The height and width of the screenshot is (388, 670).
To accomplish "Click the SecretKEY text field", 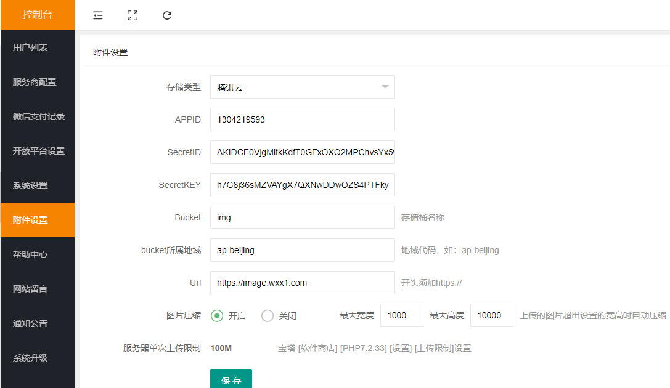I will tap(302, 185).
